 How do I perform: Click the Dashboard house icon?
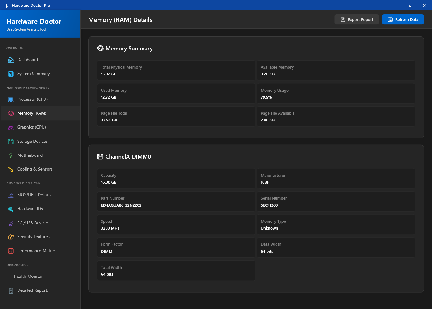click(x=11, y=60)
